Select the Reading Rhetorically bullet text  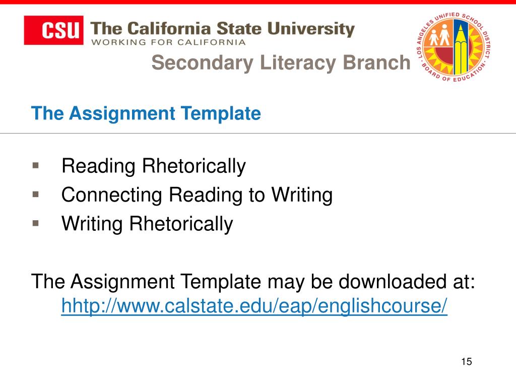154,166
